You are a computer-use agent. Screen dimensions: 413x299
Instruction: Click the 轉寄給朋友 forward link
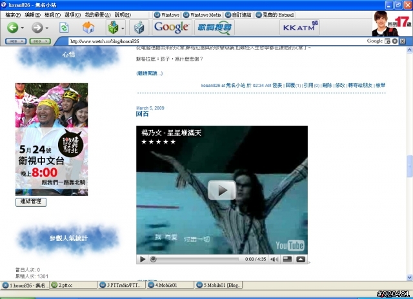click(x=360, y=85)
